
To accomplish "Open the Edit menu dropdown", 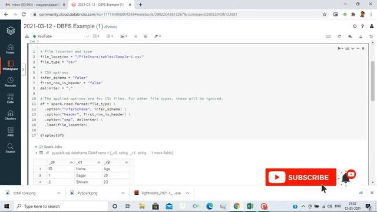I will [x=110, y=37].
